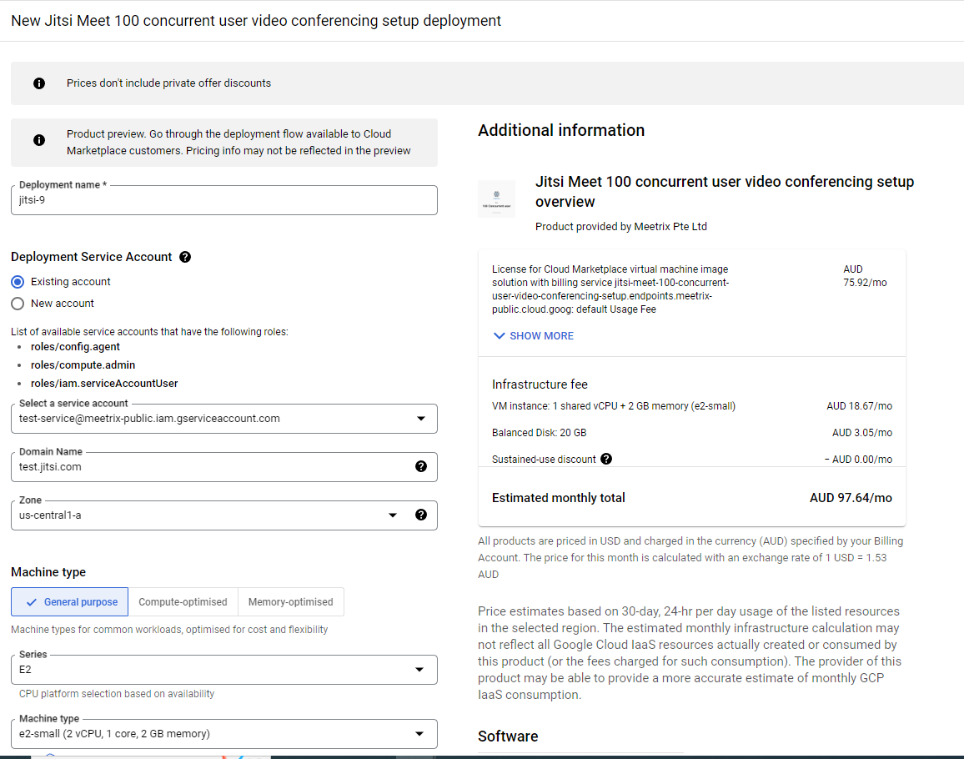Click the Sustained-use discount help icon
964x759 pixels.
click(x=605, y=458)
